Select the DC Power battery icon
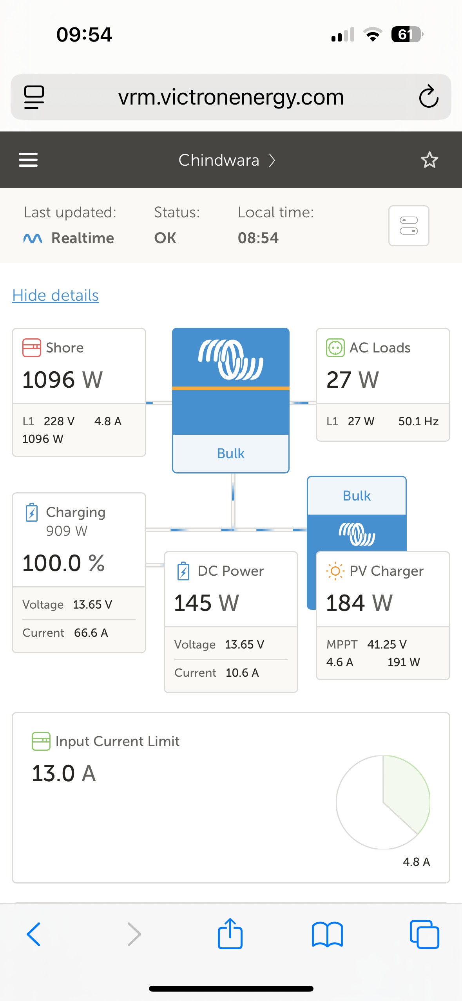 pyautogui.click(x=183, y=571)
